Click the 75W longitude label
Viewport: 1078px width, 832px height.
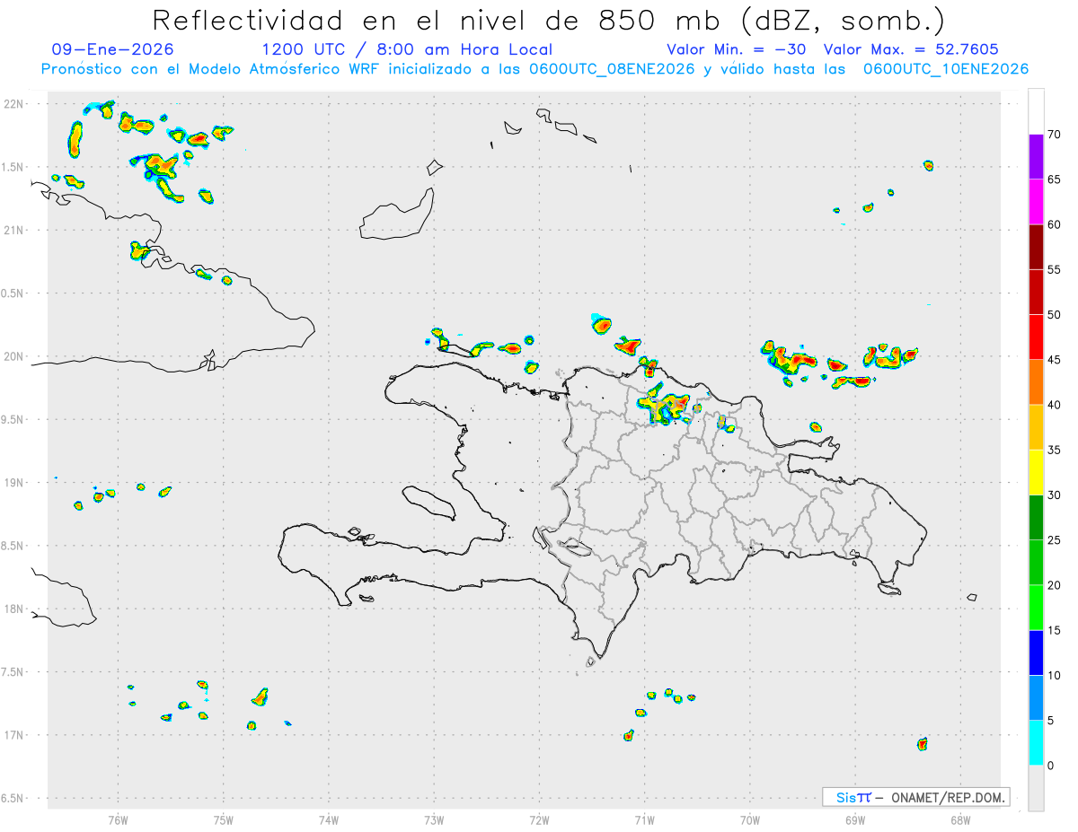point(224,819)
